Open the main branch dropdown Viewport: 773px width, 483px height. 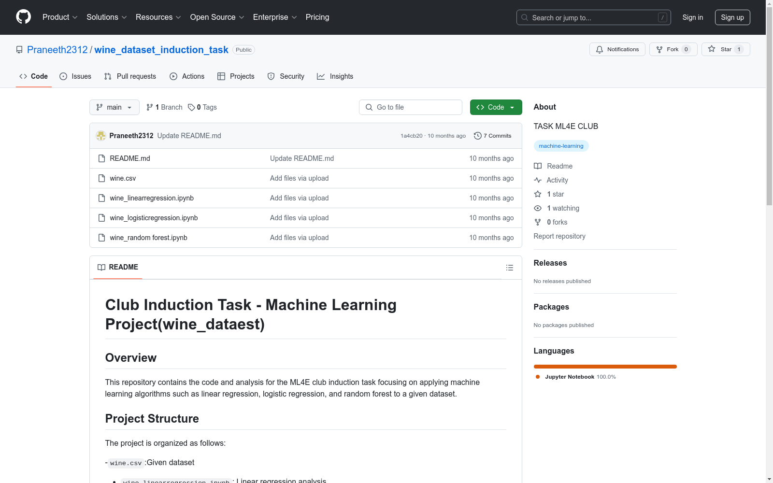(x=114, y=107)
